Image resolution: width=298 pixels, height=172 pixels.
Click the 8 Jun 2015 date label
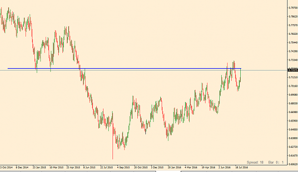(89, 167)
